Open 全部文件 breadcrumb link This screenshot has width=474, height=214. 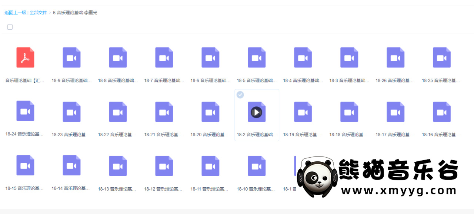coord(39,13)
